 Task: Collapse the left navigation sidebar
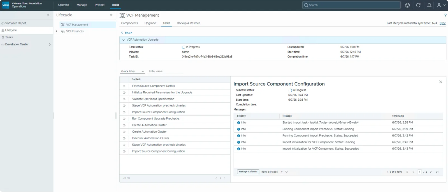pos(48,15)
